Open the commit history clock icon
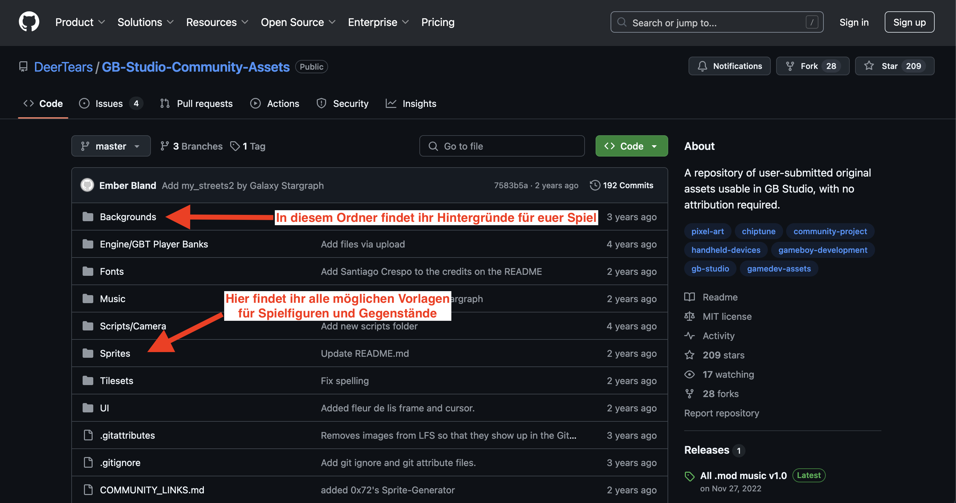 (595, 185)
